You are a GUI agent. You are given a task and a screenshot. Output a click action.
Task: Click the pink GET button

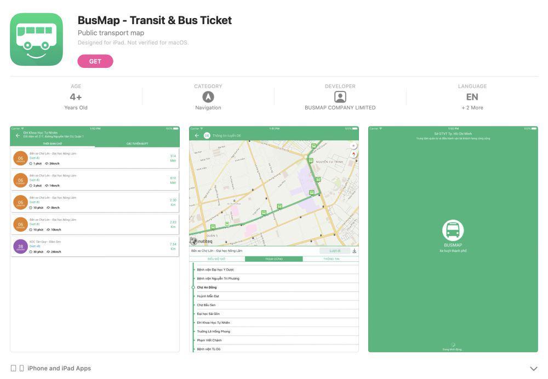[x=95, y=61]
